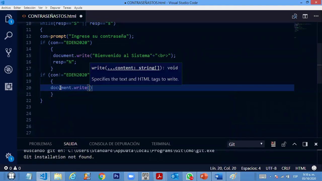
Task: Open the Ir menu
Action: point(46,8)
